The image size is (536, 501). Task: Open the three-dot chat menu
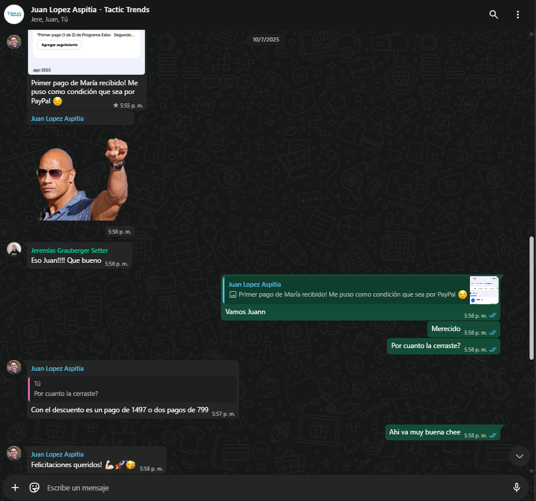click(517, 15)
